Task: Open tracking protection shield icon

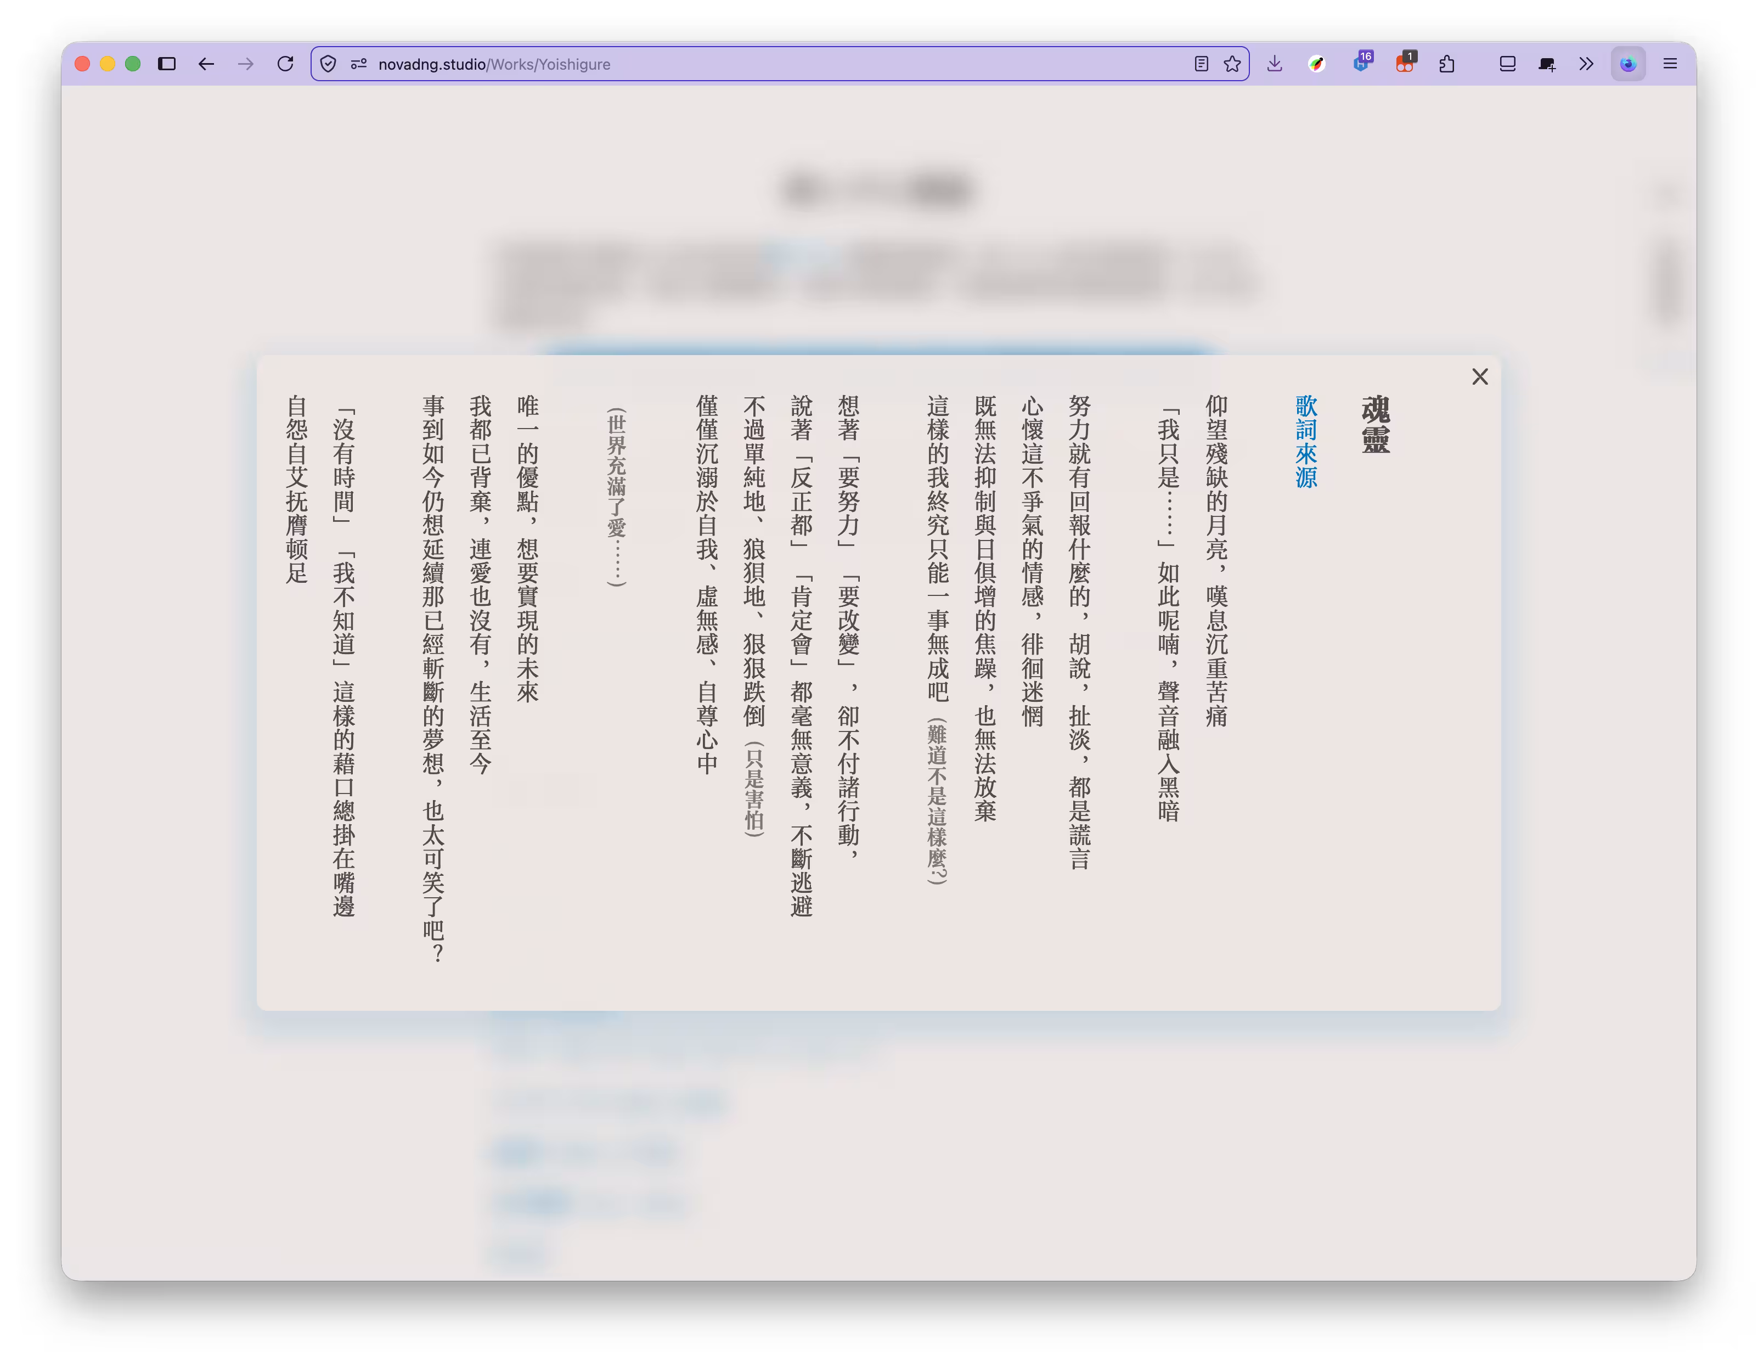Action: [x=329, y=64]
